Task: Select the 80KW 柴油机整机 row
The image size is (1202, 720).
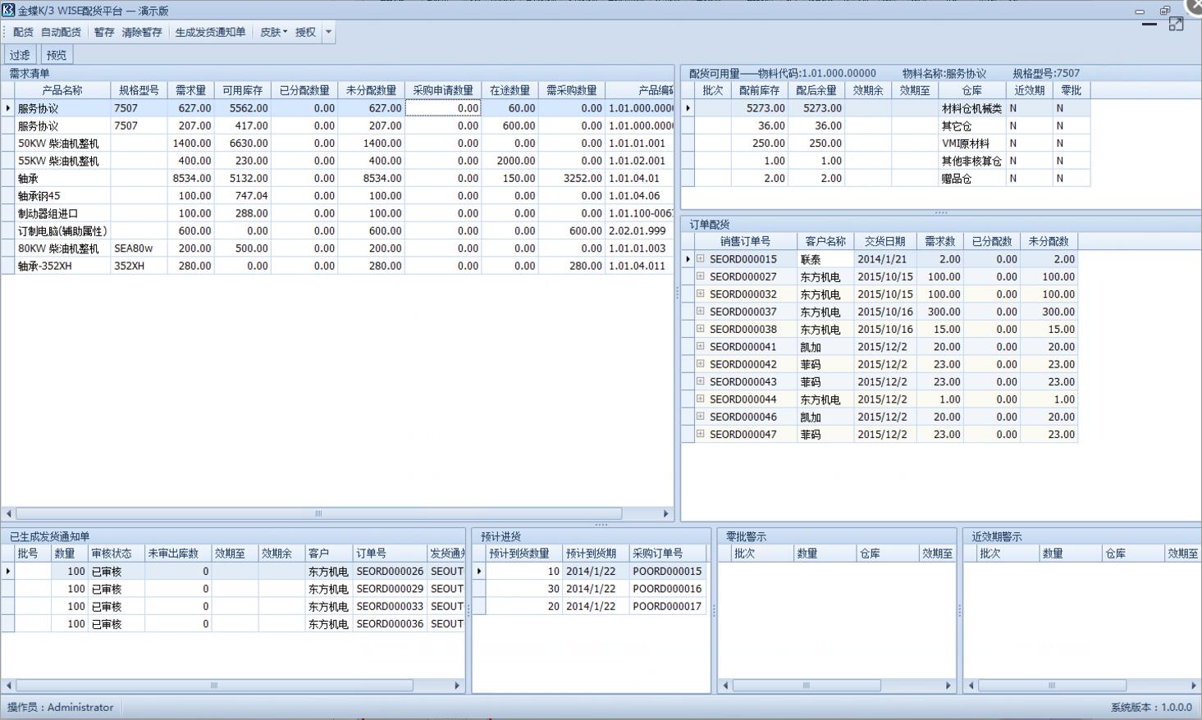Action: (x=337, y=248)
